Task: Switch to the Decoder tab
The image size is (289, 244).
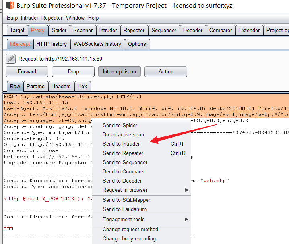Action: [193, 31]
